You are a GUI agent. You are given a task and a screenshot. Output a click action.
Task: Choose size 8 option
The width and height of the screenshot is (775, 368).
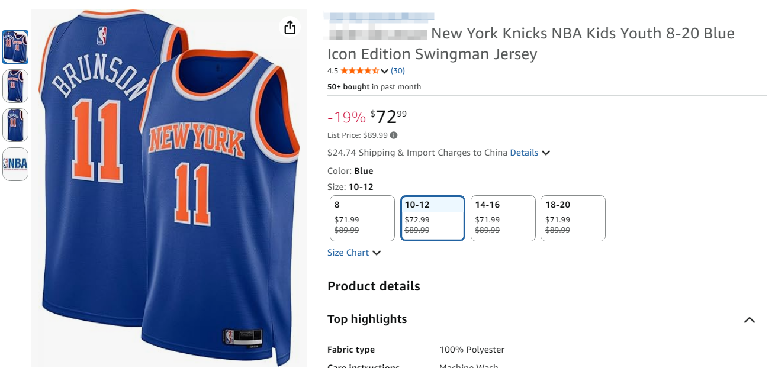(362, 218)
